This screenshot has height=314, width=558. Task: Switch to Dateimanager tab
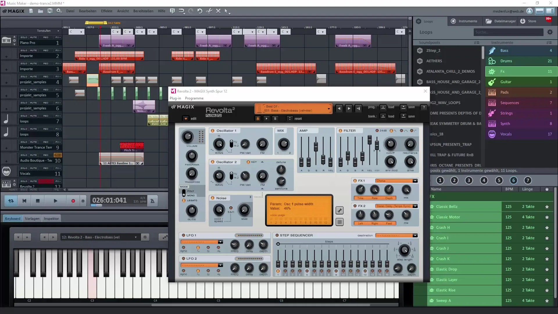coord(501,21)
